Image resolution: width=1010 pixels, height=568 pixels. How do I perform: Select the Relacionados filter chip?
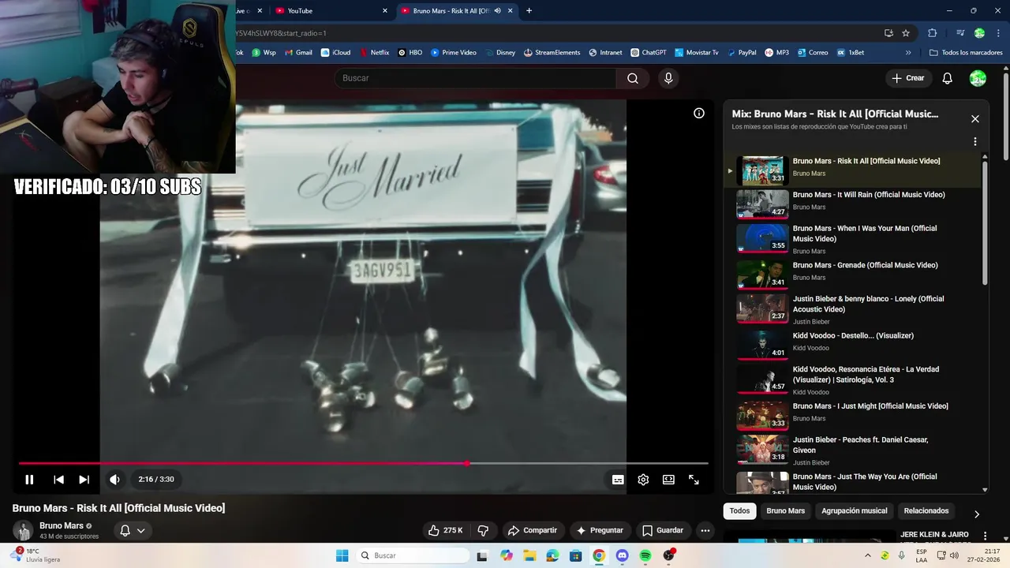pos(926,511)
